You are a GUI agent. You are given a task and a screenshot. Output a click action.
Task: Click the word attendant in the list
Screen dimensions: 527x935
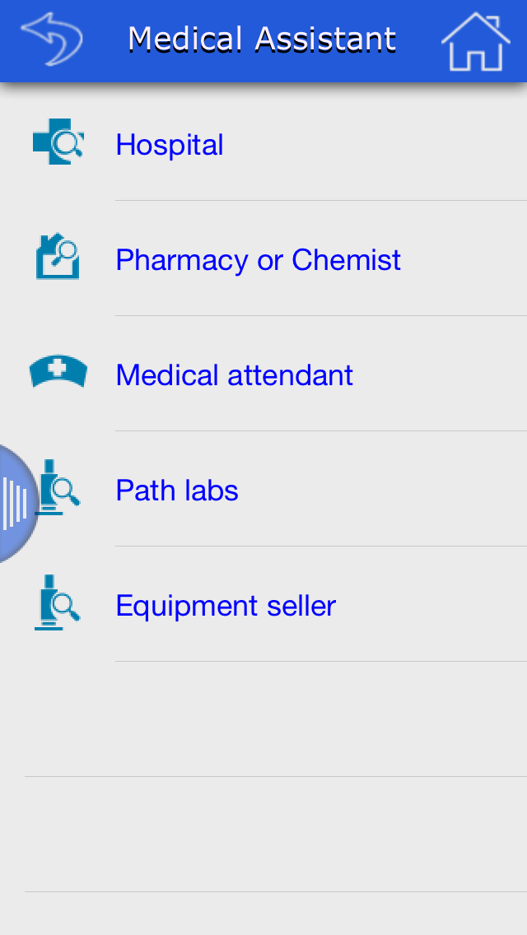[x=290, y=375]
